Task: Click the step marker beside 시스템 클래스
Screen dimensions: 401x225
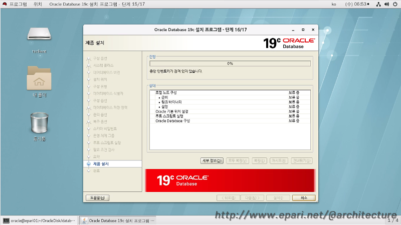Action: [89, 65]
